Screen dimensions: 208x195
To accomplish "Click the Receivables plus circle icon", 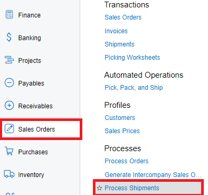I will pyautogui.click(x=9, y=106).
